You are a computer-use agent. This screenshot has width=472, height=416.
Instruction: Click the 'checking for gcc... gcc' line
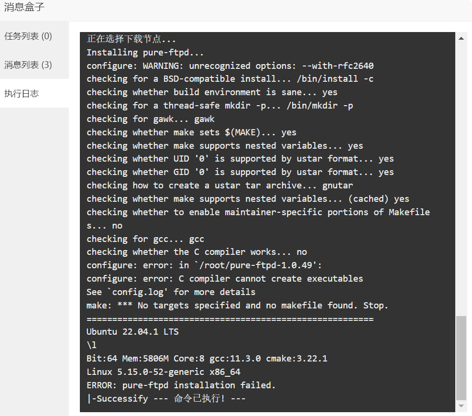pos(145,239)
